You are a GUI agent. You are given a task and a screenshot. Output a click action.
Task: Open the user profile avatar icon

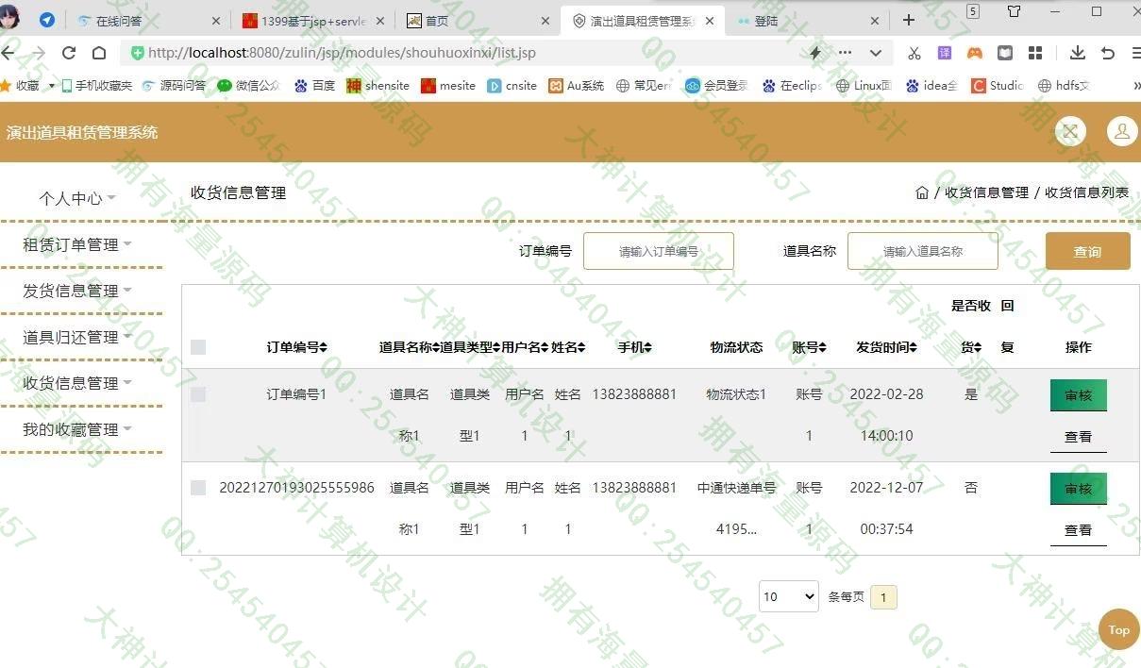[x=1121, y=132]
